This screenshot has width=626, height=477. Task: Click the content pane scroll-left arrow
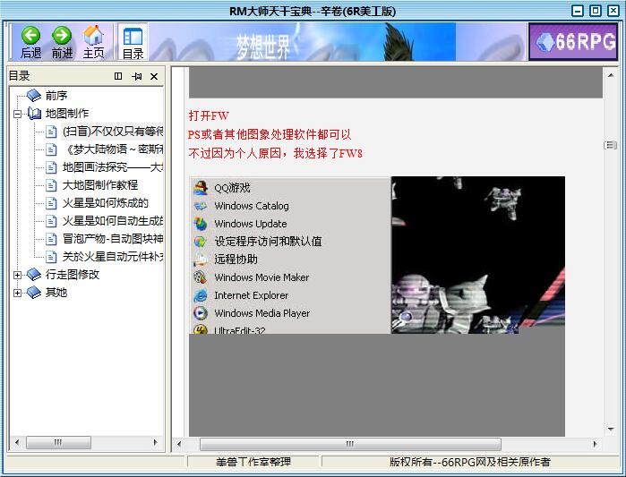179,444
